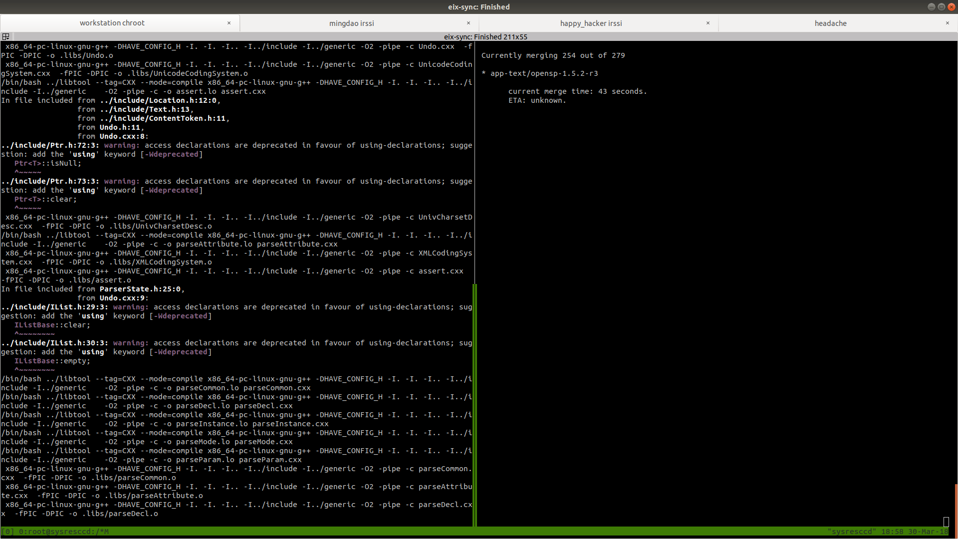This screenshot has height=539, width=958.
Task: Click the eix-sync Finished 211x55 title bar
Action: pos(485,37)
